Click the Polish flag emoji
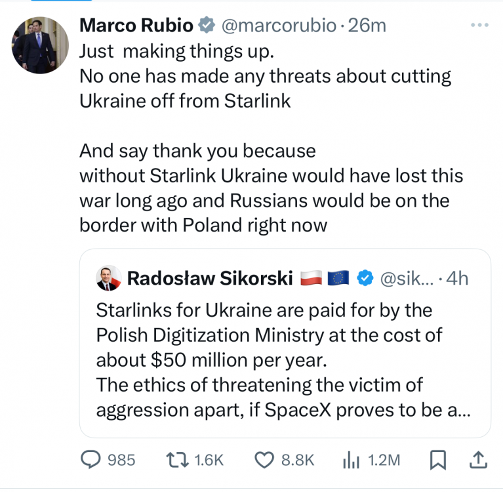503x492 pixels. pos(312,278)
